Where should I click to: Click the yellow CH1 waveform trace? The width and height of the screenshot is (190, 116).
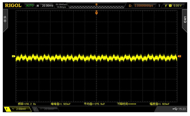pos(97,58)
